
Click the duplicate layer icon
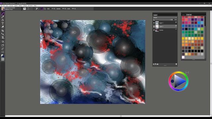point(156,64)
